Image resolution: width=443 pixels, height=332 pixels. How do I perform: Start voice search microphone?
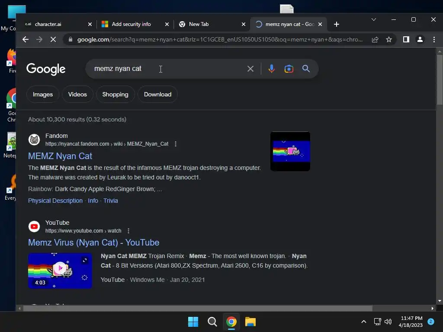pos(272,69)
